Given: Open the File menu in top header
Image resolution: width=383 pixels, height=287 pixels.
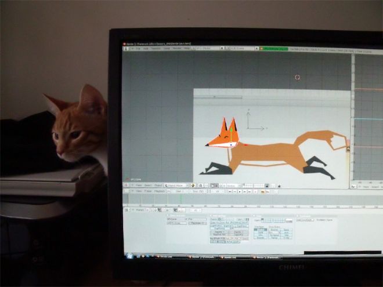Looking at the screenshot, I should (138, 49).
